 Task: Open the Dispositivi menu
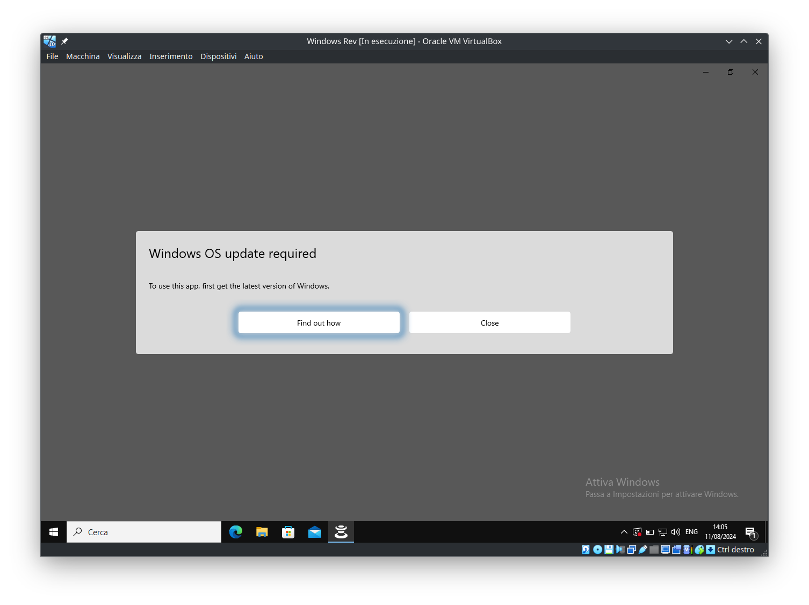[218, 56]
